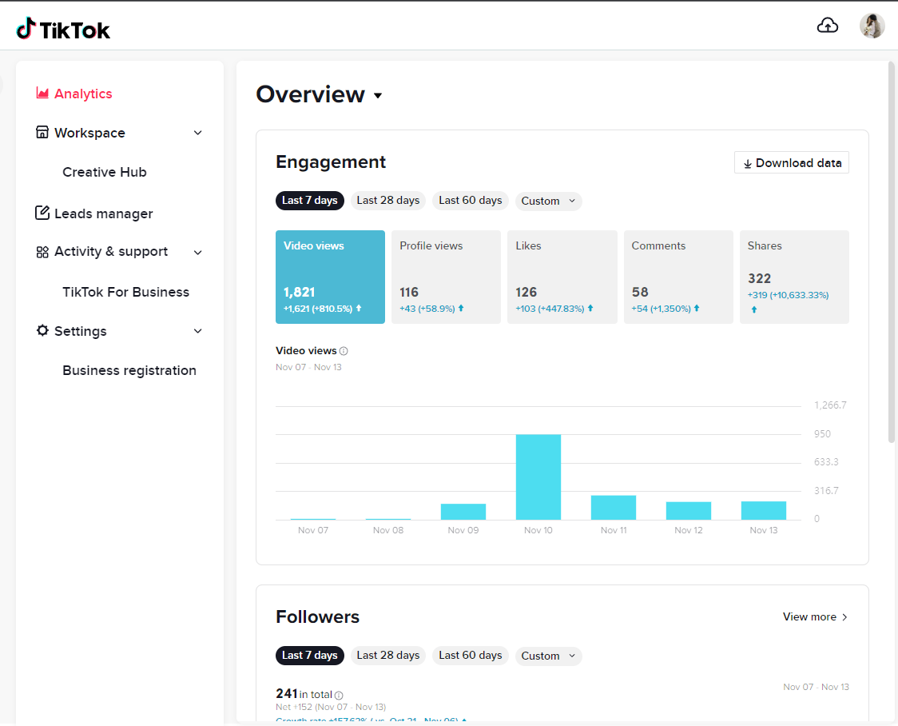The image size is (898, 726).
Task: Click the Activity & support grid icon
Action: coord(42,252)
